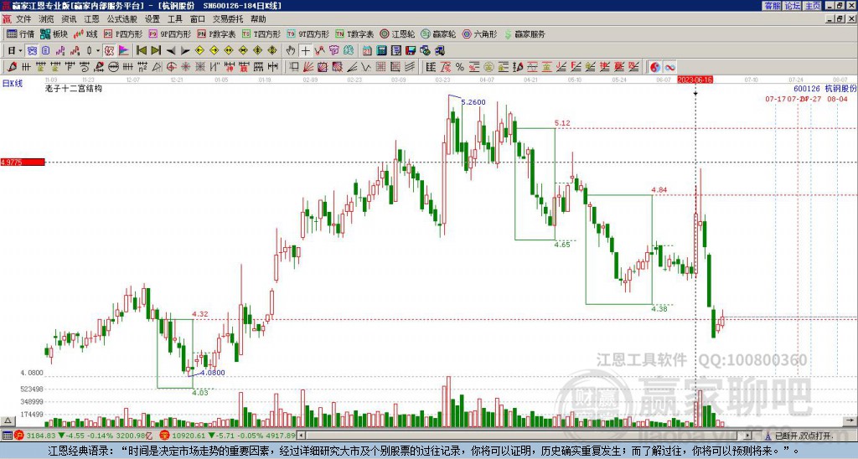
Task: Click the red floppy save icon
Action: (411, 51)
